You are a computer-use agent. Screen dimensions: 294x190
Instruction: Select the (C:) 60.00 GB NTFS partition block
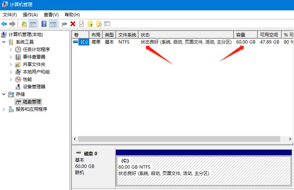pyautogui.click(x=204, y=171)
